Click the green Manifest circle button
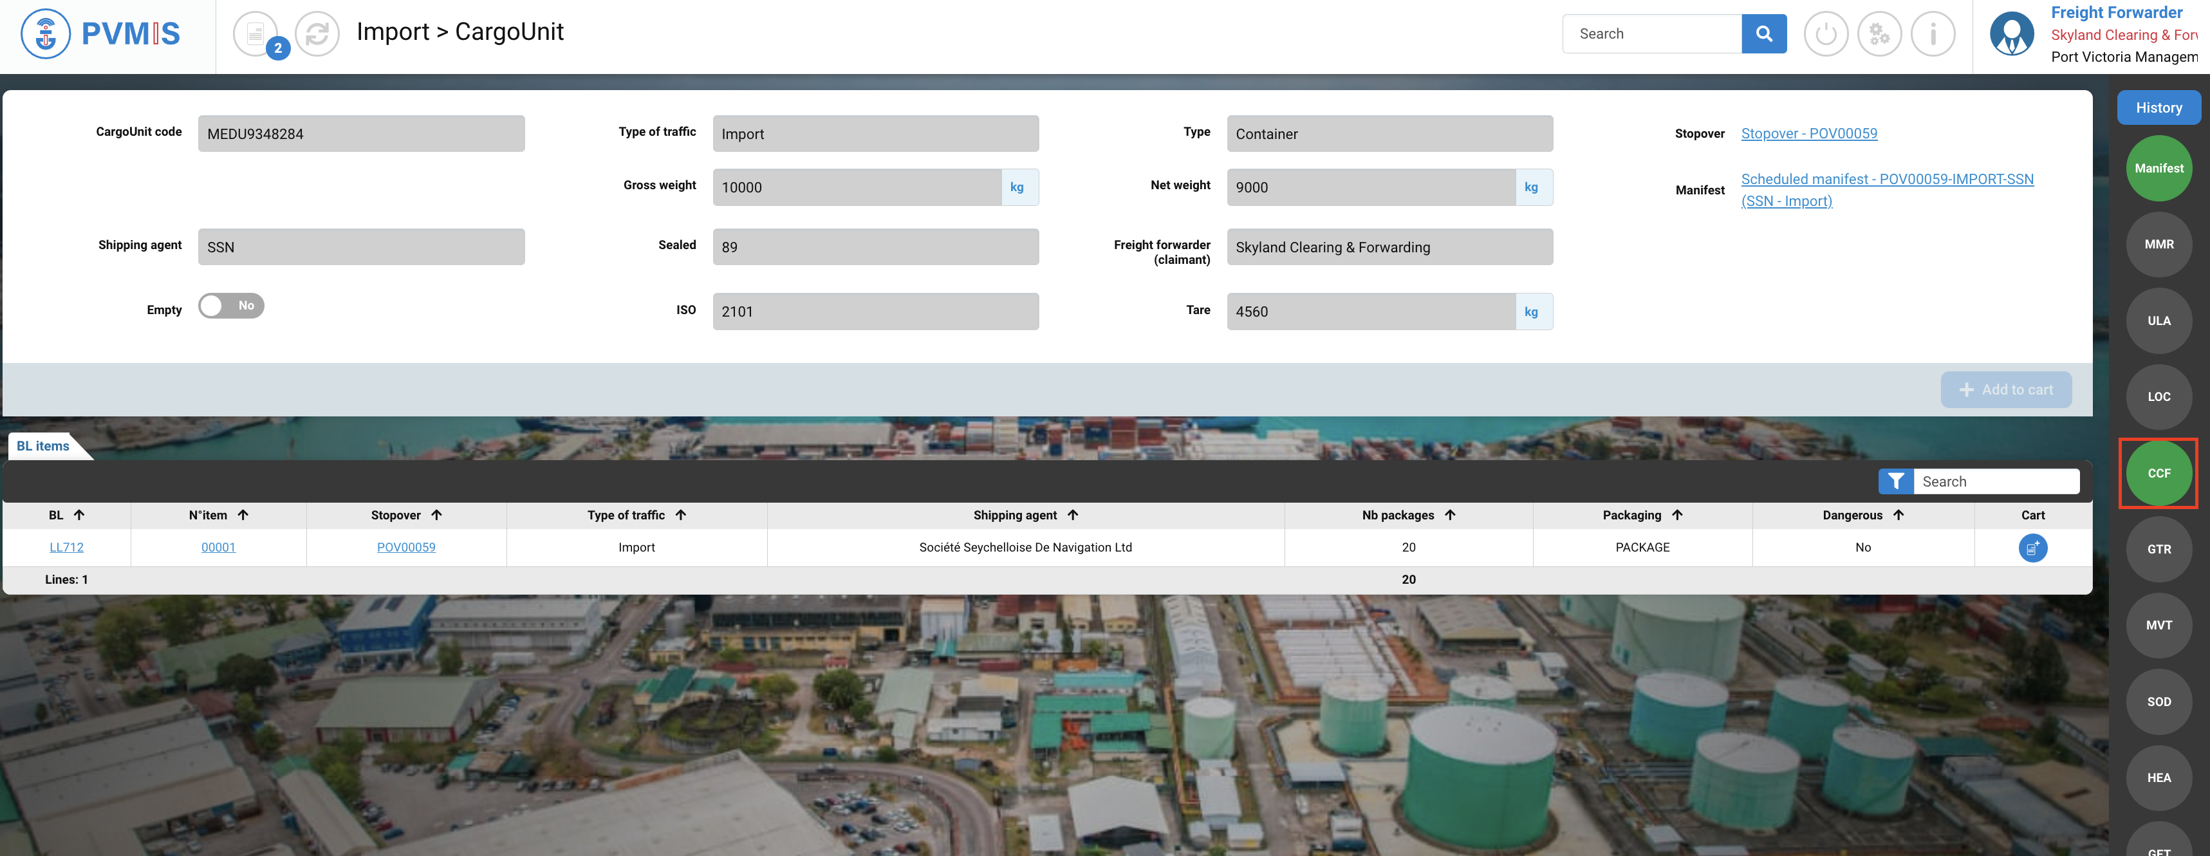The width and height of the screenshot is (2210, 856). (x=2158, y=168)
